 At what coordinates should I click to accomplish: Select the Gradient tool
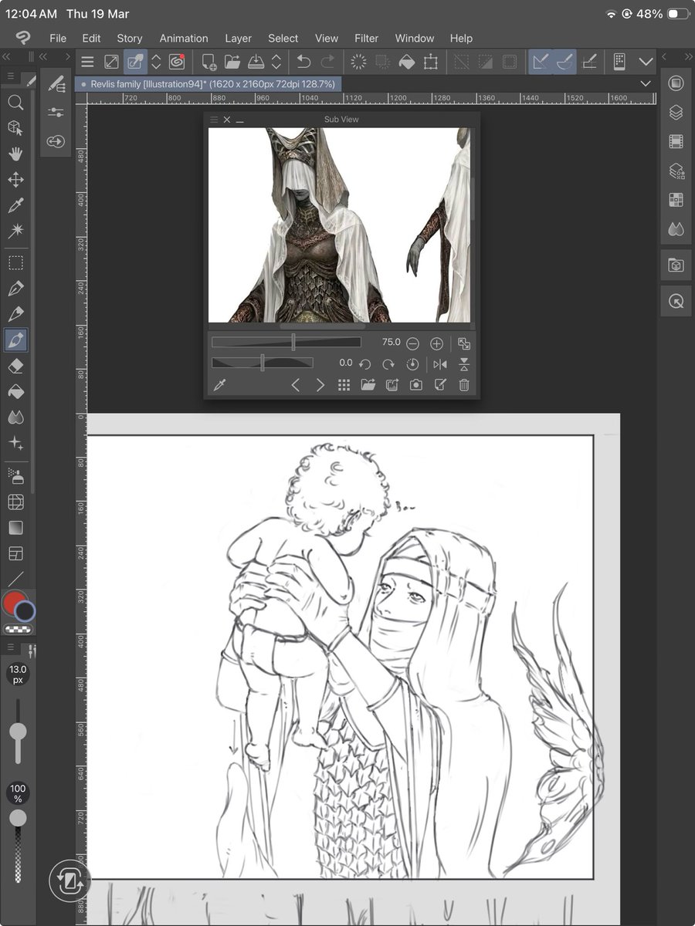click(x=15, y=528)
